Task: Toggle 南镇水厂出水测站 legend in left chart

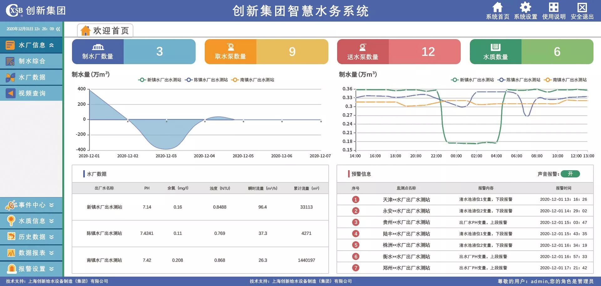Action: coord(253,80)
